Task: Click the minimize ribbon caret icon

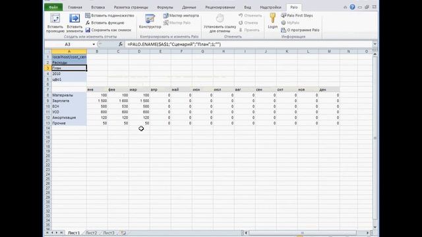Action: pyautogui.click(x=346, y=7)
